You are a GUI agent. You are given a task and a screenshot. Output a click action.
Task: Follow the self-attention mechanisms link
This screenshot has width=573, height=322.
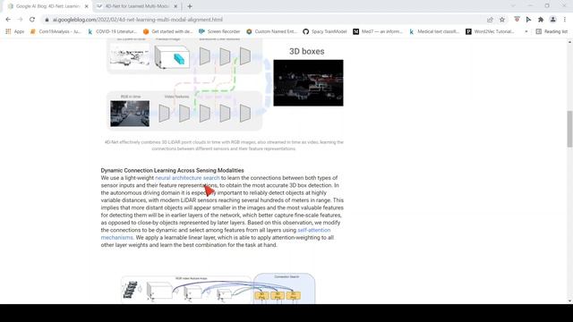coord(216,233)
